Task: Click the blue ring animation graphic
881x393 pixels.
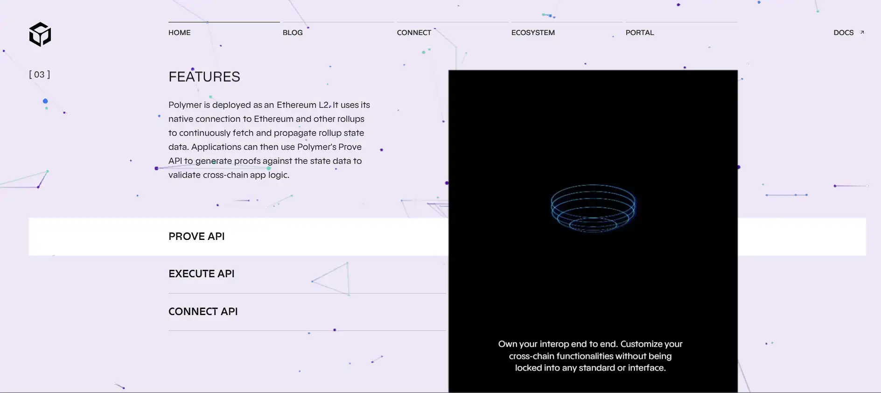Action: click(x=593, y=208)
